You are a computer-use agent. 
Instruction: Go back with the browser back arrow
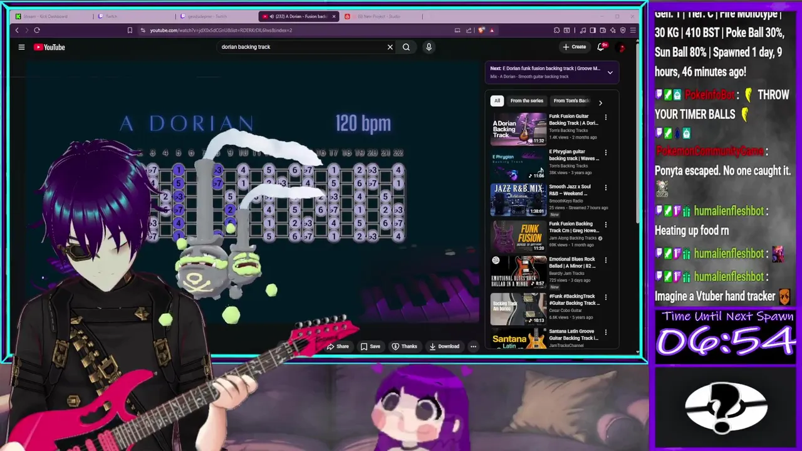(x=17, y=30)
